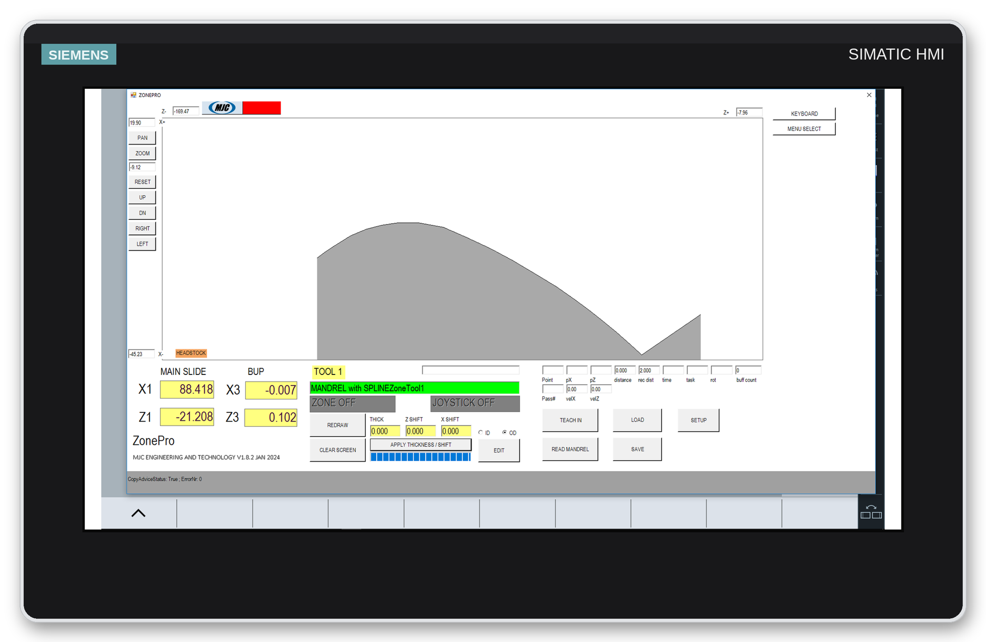Click the Z+ limit field -7.96

tap(749, 112)
